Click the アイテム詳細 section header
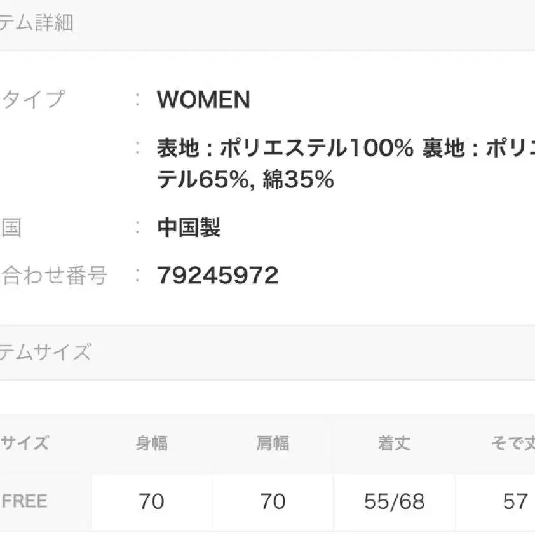This screenshot has height=535, width=535. pyautogui.click(x=37, y=24)
